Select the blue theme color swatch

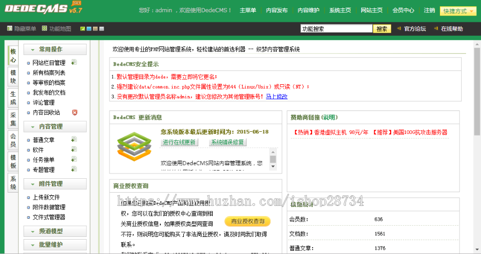point(89,29)
